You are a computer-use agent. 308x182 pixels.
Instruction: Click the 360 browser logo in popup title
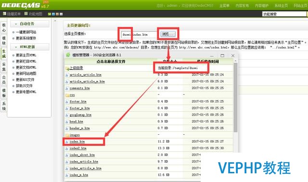click(x=68, y=55)
